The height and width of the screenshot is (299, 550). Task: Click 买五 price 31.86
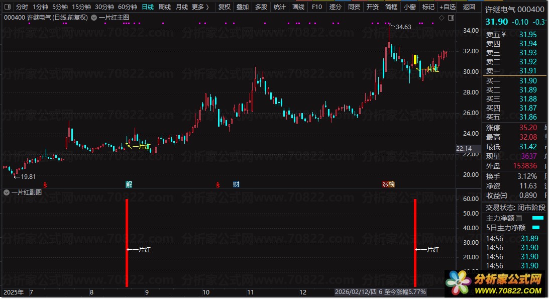pyautogui.click(x=528, y=117)
